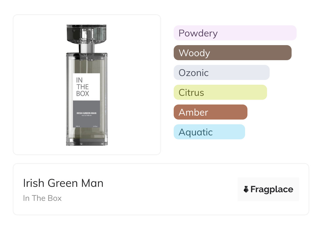322x228 pixels.
Task: Click the word Amber inside the rust bar
Action: point(193,112)
